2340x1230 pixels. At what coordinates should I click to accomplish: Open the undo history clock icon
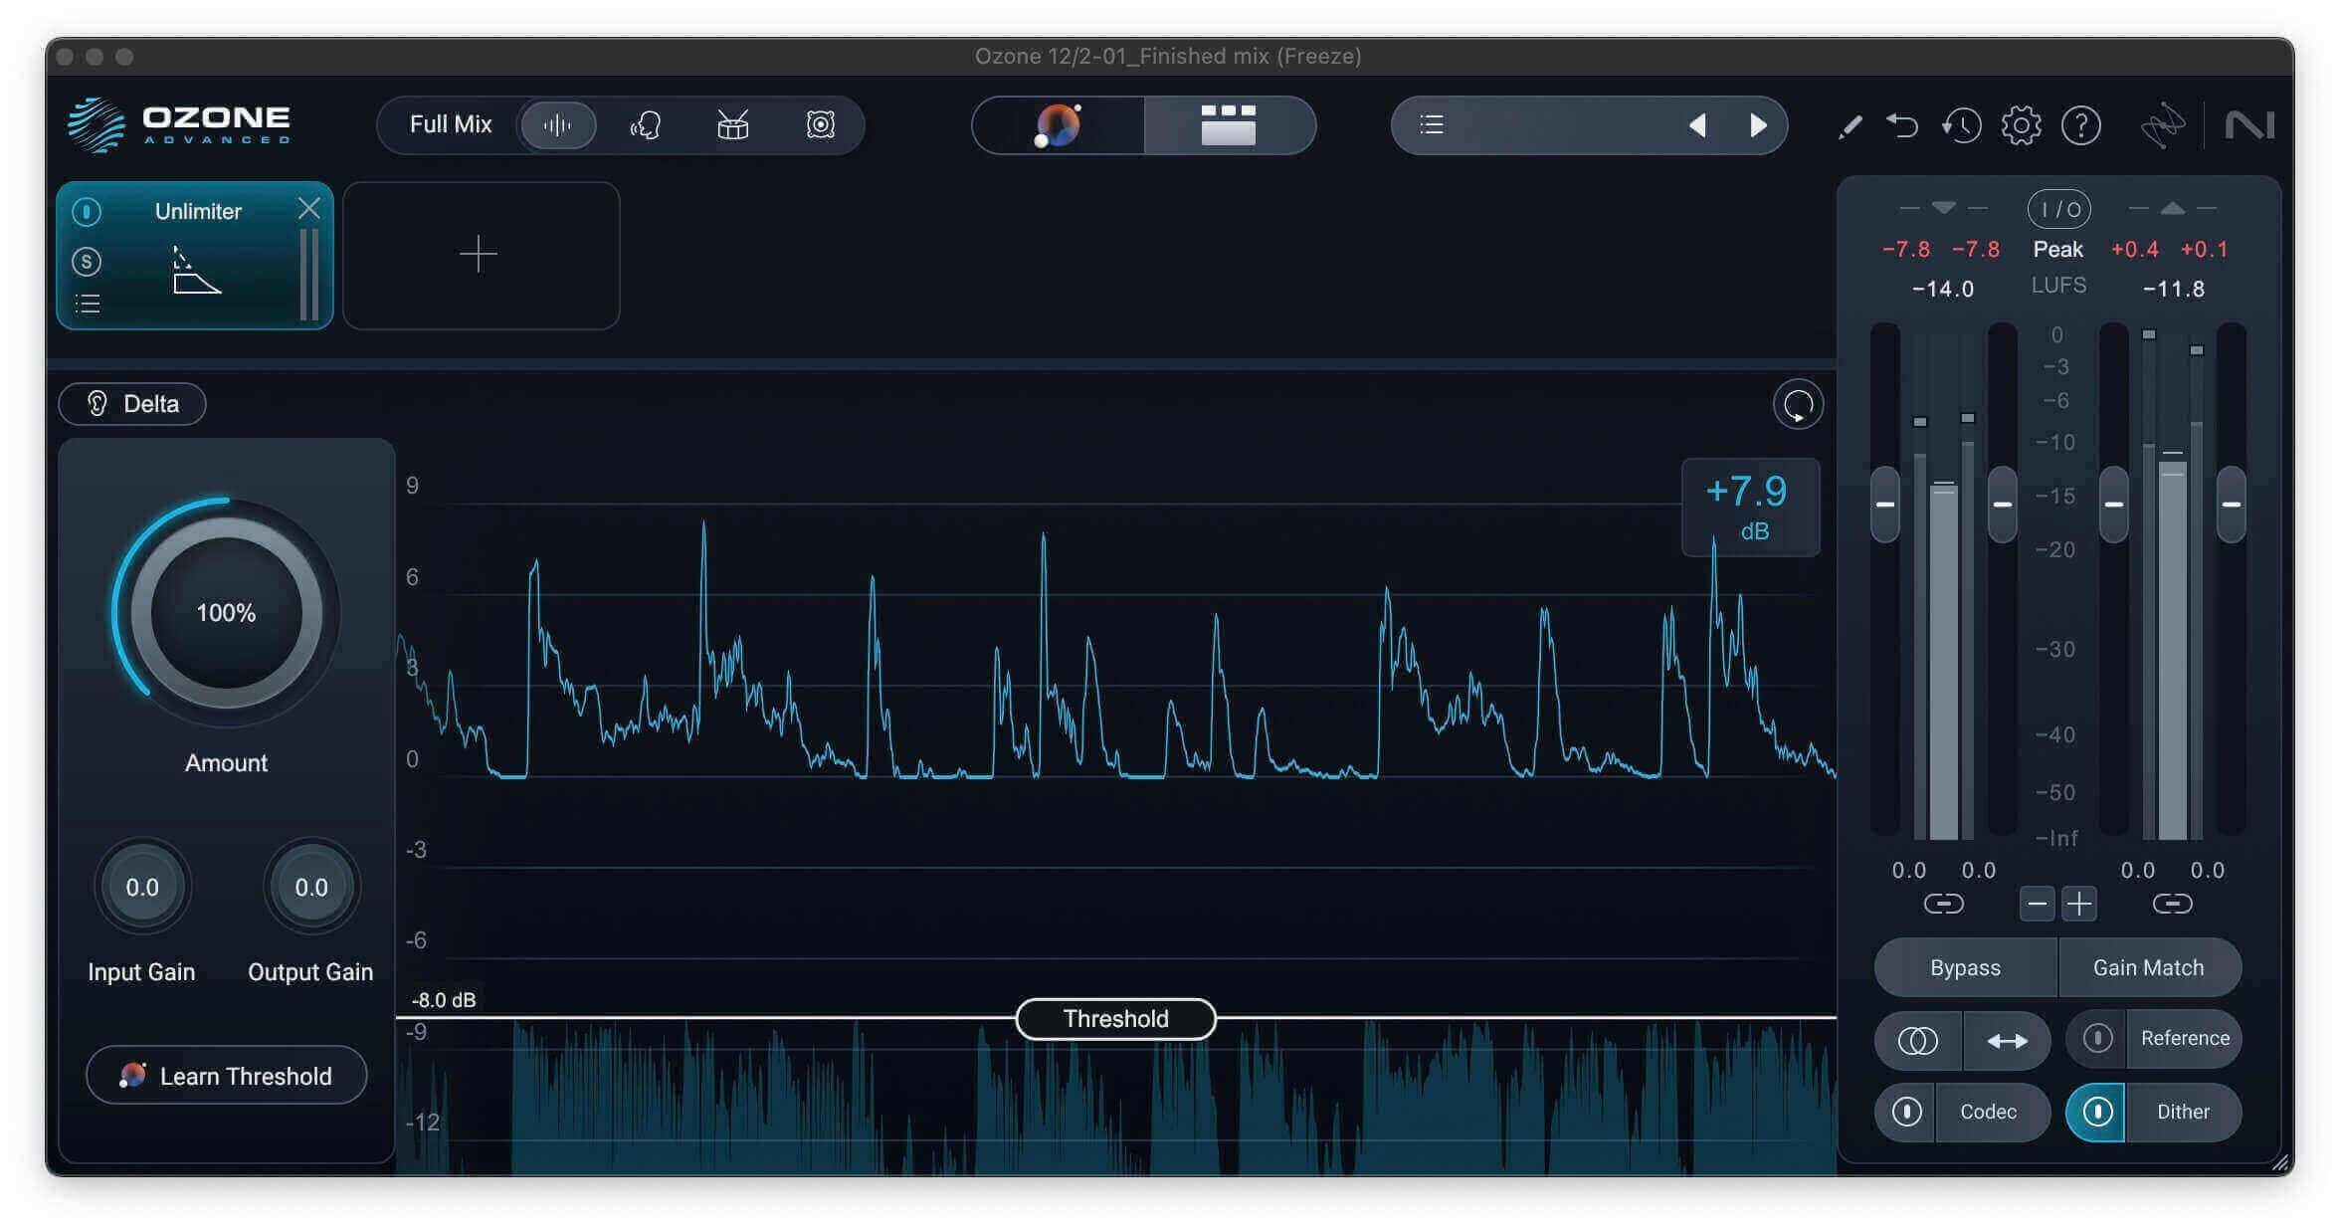[1962, 126]
